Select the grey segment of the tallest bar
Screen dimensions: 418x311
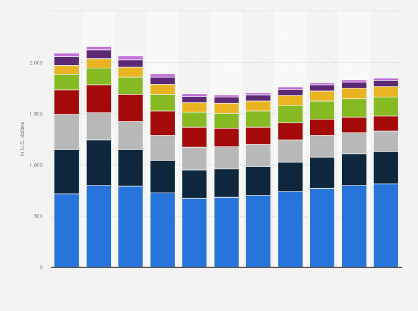click(99, 126)
